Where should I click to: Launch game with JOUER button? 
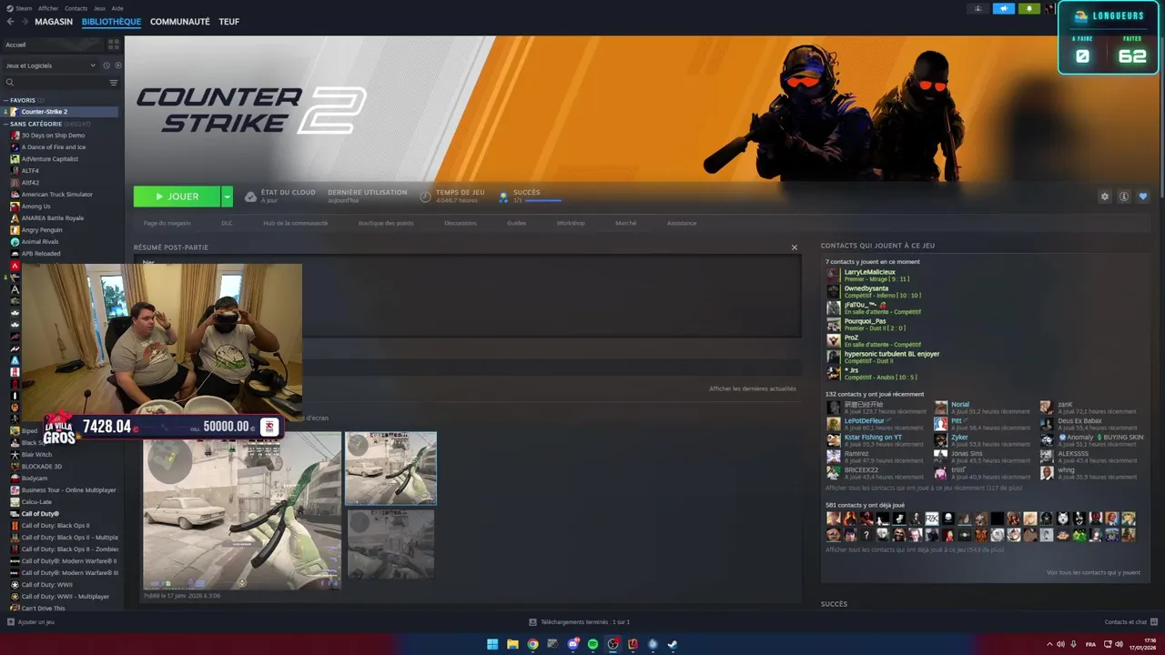[x=177, y=196]
